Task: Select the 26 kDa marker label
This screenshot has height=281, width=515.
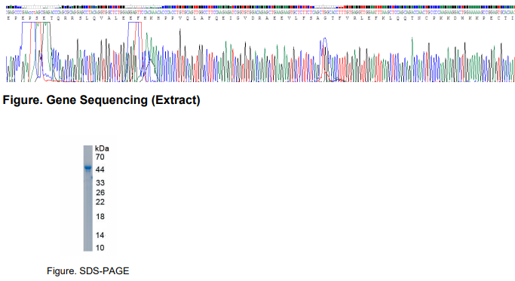Action: tap(100, 193)
